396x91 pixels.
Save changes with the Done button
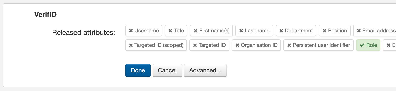(x=138, y=70)
